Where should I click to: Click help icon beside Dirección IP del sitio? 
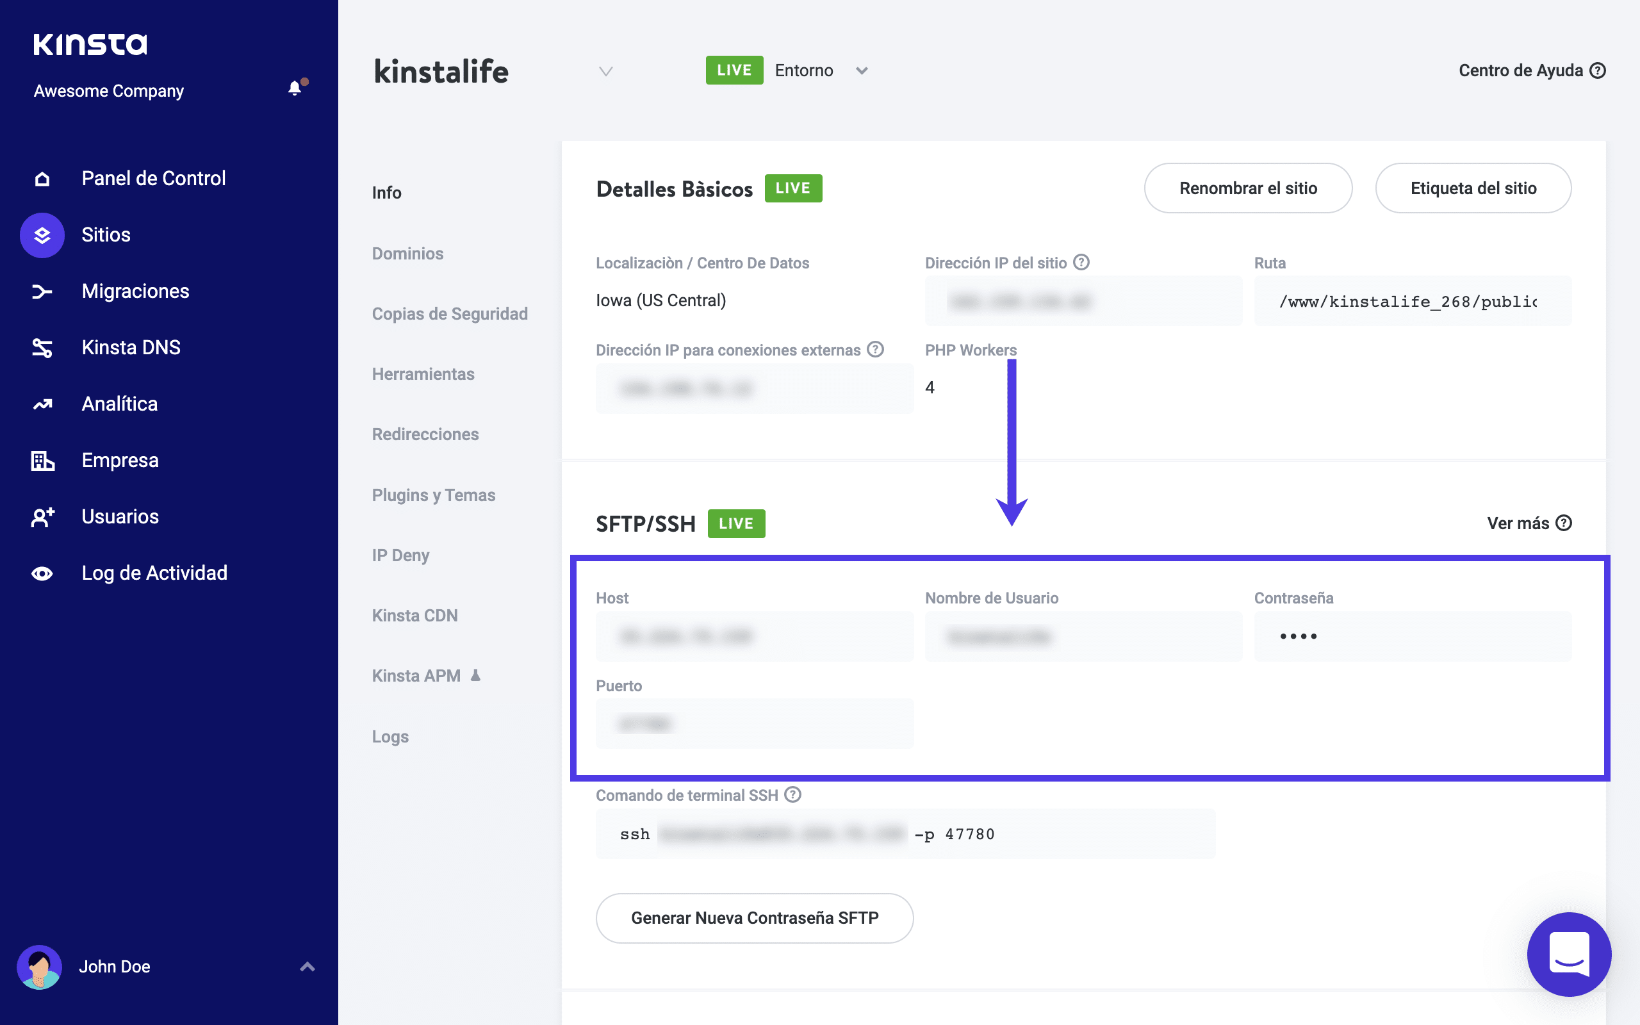pyautogui.click(x=1081, y=263)
